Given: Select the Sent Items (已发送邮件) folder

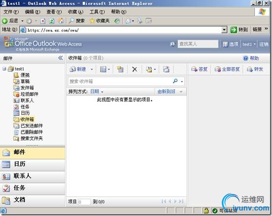Looking at the screenshot, I should coord(28,126).
